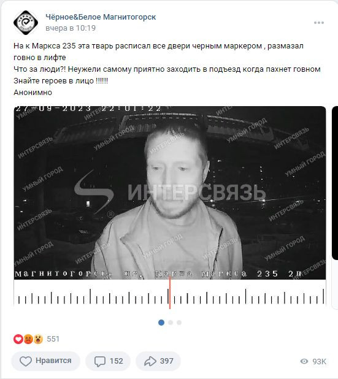This screenshot has height=379, width=338.
Task: Click the eye views icon
Action: coord(304,361)
